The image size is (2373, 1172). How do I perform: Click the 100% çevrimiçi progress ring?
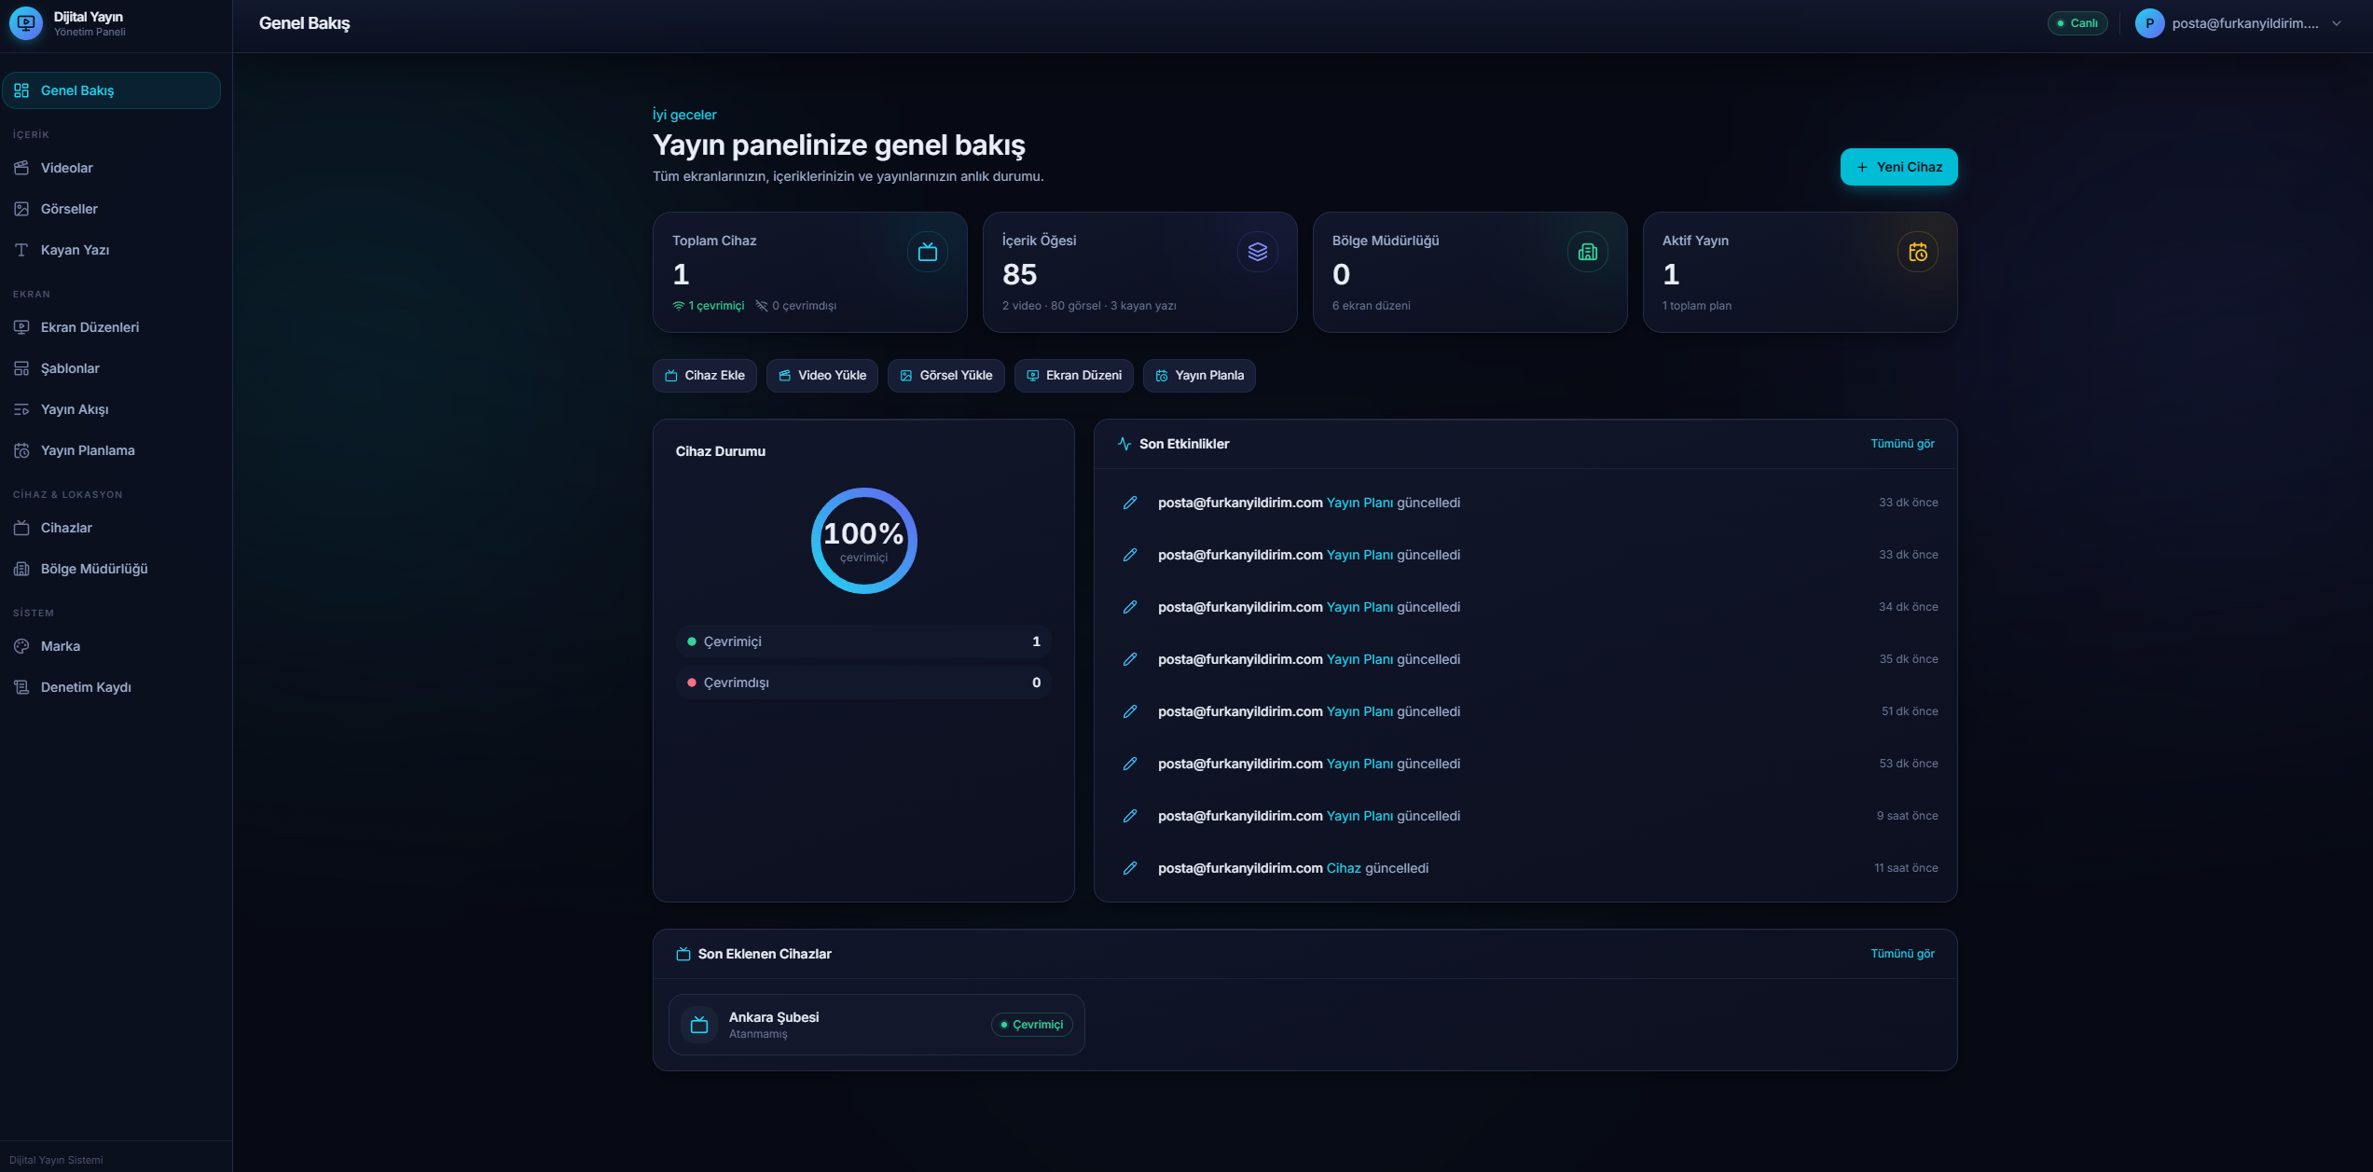click(x=863, y=541)
